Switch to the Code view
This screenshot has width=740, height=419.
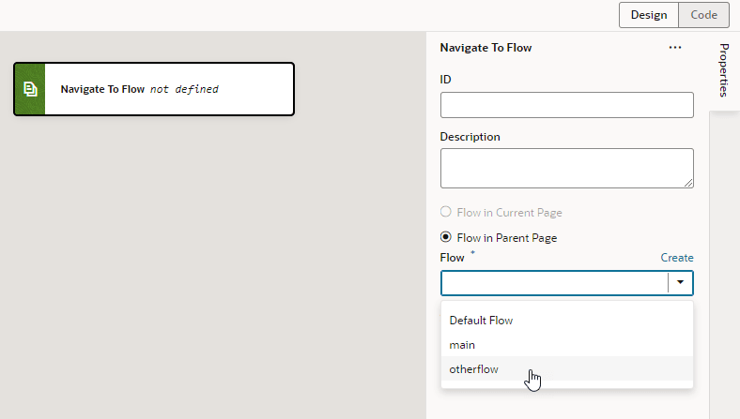(703, 15)
